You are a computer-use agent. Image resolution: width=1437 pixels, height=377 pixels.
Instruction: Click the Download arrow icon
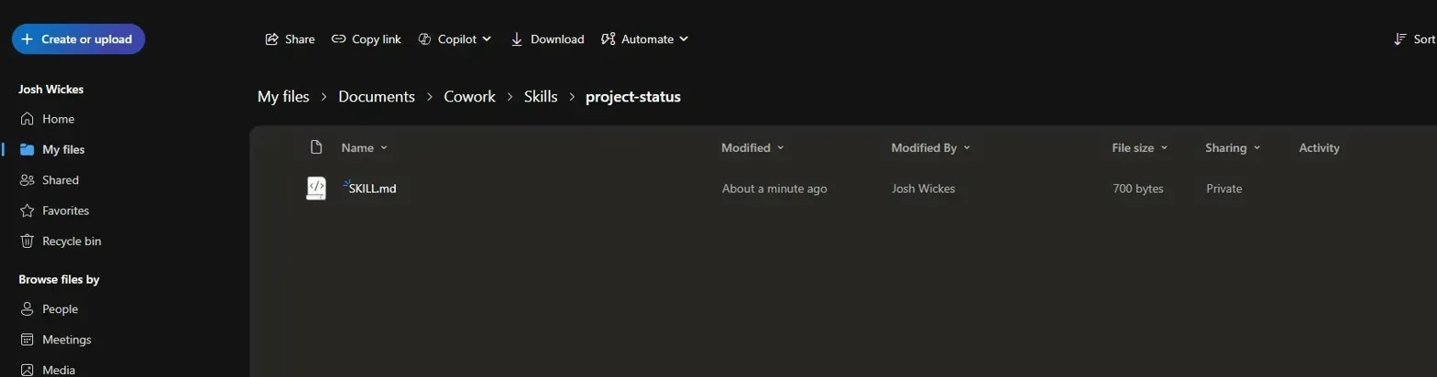coord(516,39)
